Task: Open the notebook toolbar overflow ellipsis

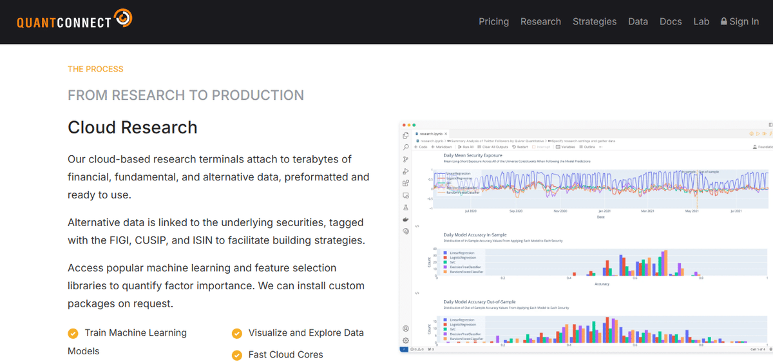Action: pyautogui.click(x=599, y=147)
